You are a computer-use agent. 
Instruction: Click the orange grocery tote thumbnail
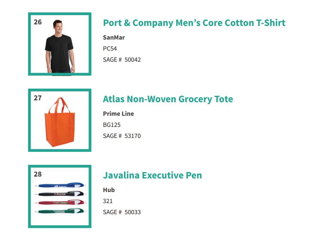tap(60, 120)
